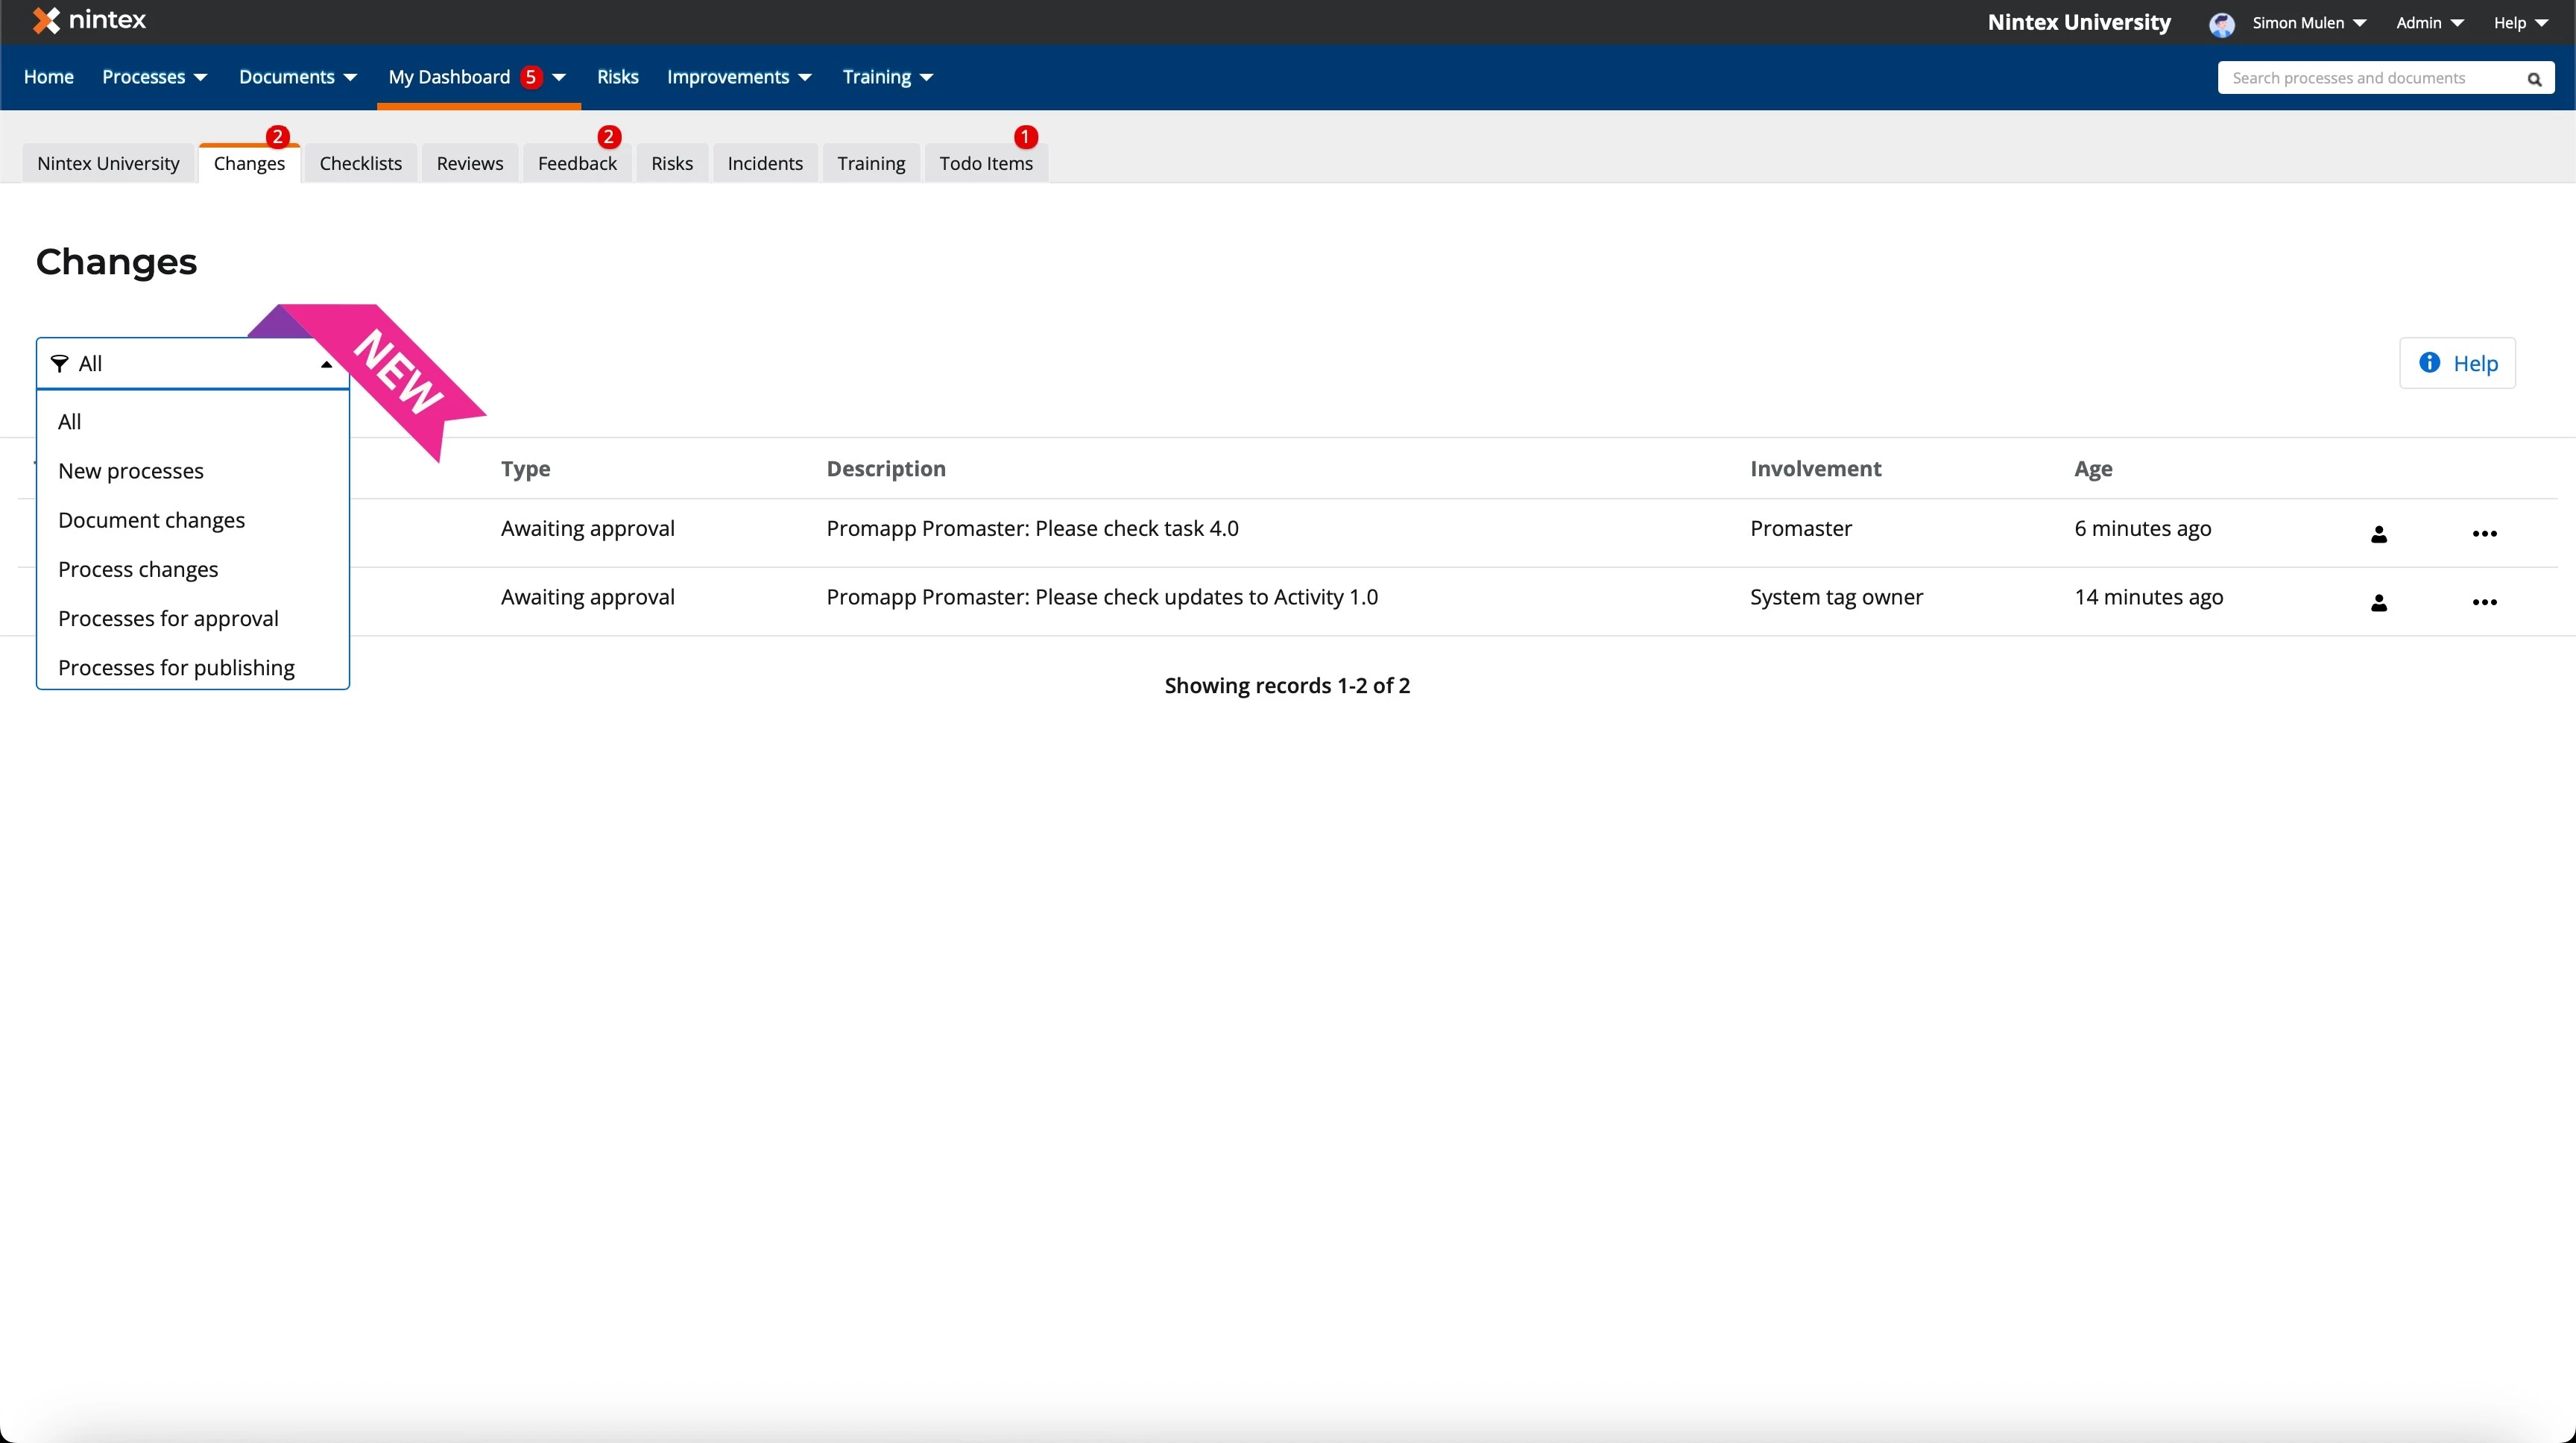Expand the My Dashboard caret arrow

pos(559,78)
